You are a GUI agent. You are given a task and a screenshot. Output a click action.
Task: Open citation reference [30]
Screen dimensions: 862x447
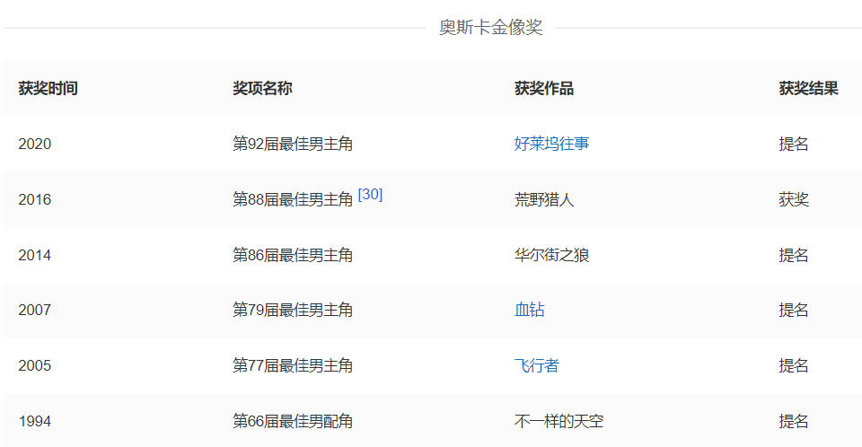point(370,194)
